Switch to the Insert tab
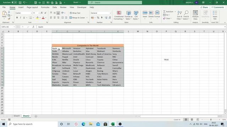Screen dimensions: 227x127 click(x=21, y=7)
